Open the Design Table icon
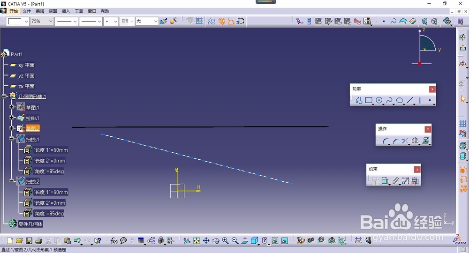 point(141,240)
